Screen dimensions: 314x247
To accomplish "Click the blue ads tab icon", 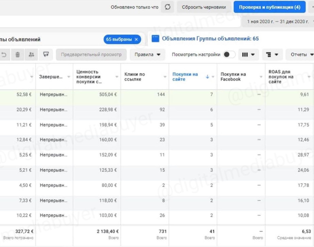I will pos(155,38).
